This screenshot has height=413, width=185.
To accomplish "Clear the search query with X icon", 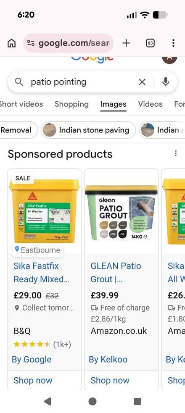I will pyautogui.click(x=142, y=82).
